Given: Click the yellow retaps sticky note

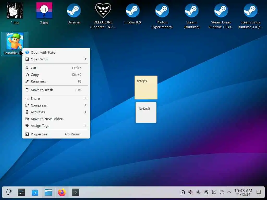Looking at the screenshot, I should (x=146, y=87).
